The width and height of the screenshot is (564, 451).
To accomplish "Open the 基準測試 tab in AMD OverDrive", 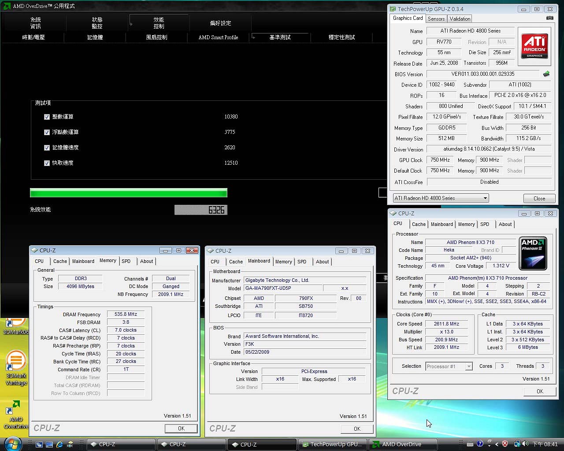I will (x=280, y=37).
